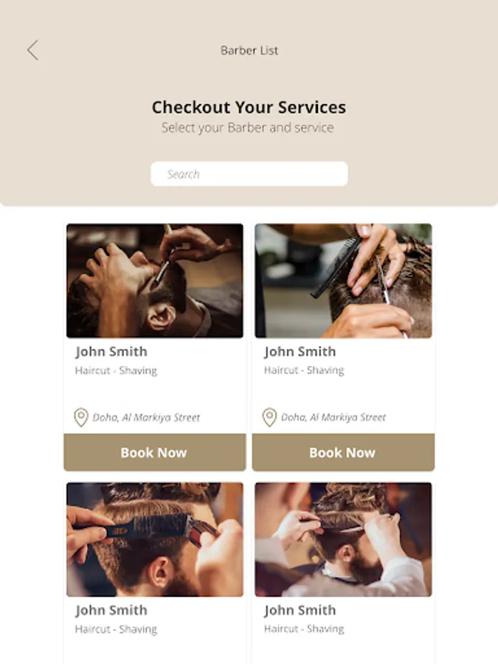Open the comb and scissors haircut photo
The width and height of the screenshot is (498, 664).
(x=343, y=280)
